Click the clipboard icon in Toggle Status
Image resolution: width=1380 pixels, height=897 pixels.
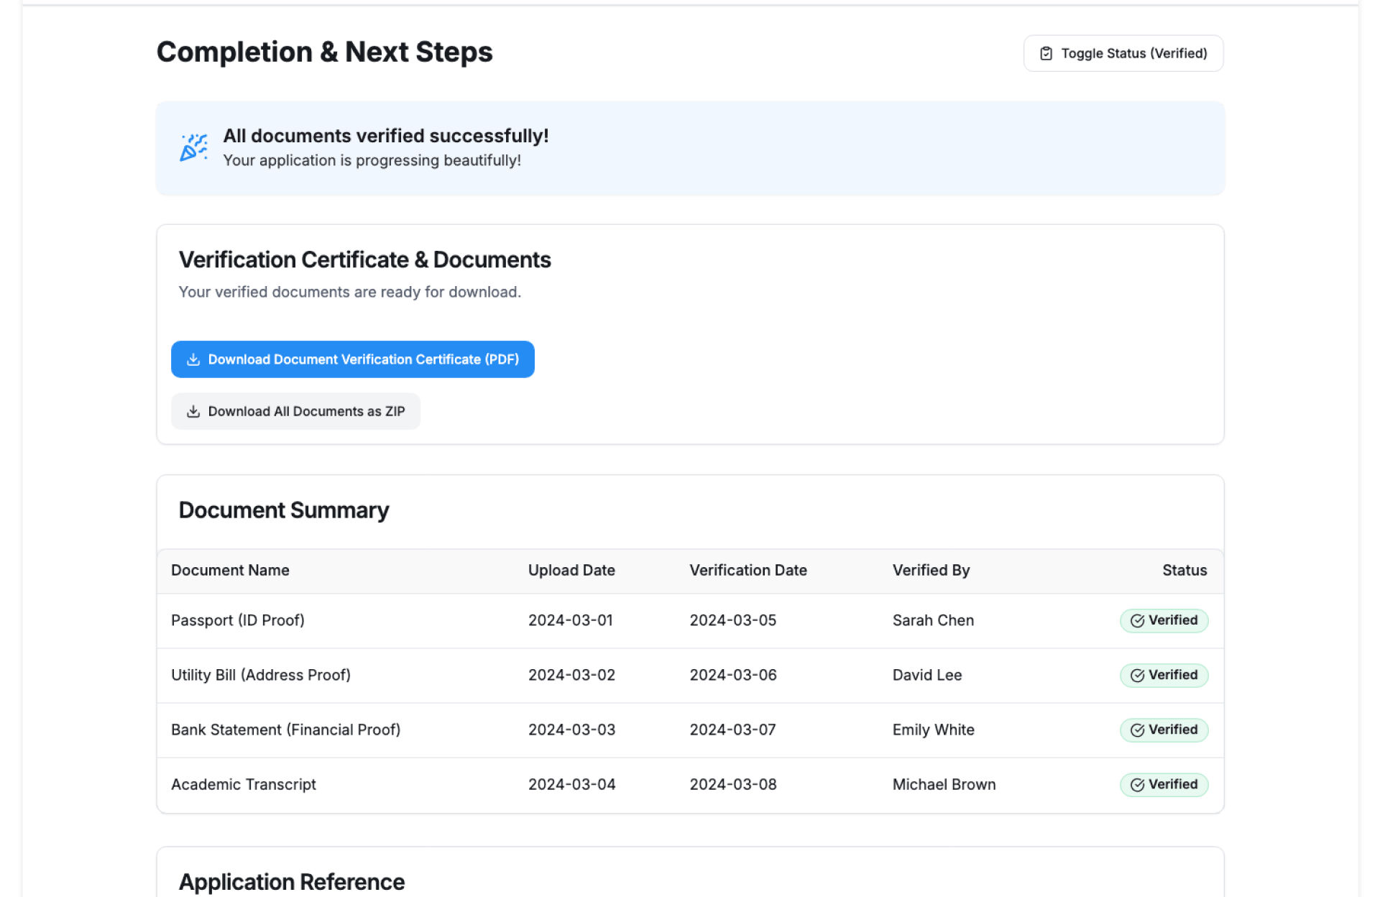point(1046,53)
